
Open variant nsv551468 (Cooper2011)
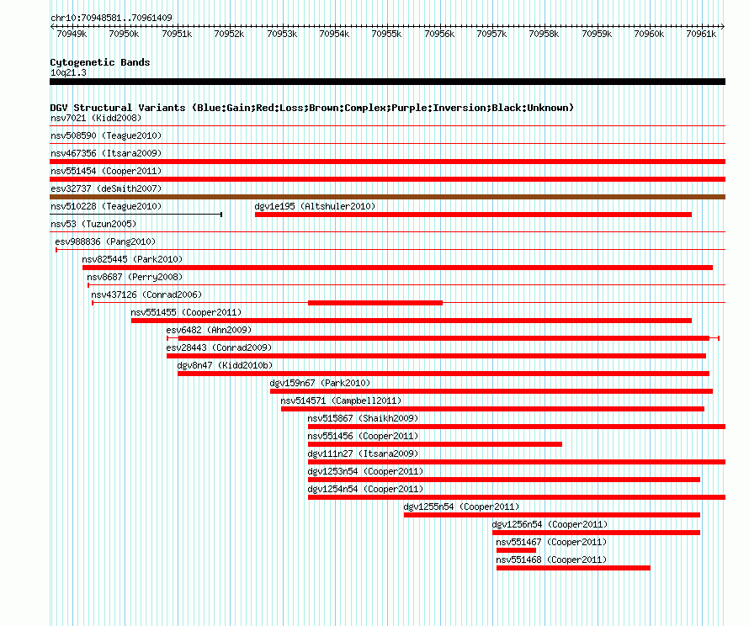coord(551,560)
